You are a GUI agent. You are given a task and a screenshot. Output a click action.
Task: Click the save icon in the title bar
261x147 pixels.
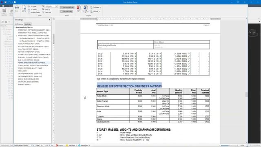[x=5, y=2]
